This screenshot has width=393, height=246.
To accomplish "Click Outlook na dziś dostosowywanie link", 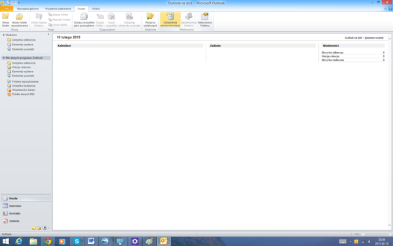I will coord(364,37).
